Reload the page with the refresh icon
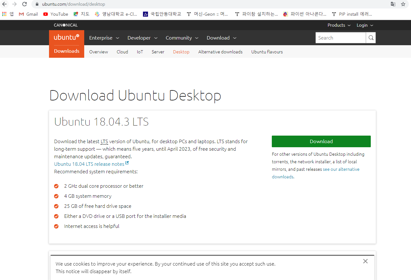Image resolution: width=411 pixels, height=280 pixels. [25, 4]
